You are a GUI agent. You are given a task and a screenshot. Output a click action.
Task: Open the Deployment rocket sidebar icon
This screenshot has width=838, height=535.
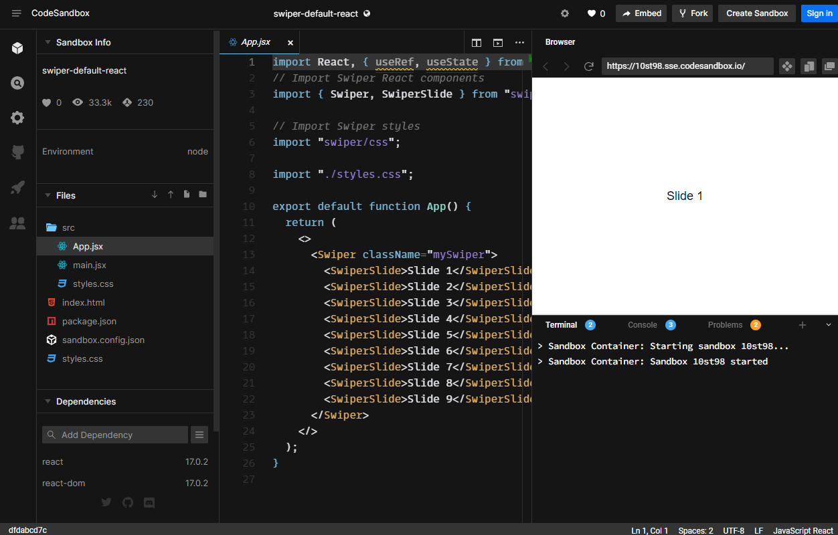click(x=17, y=187)
